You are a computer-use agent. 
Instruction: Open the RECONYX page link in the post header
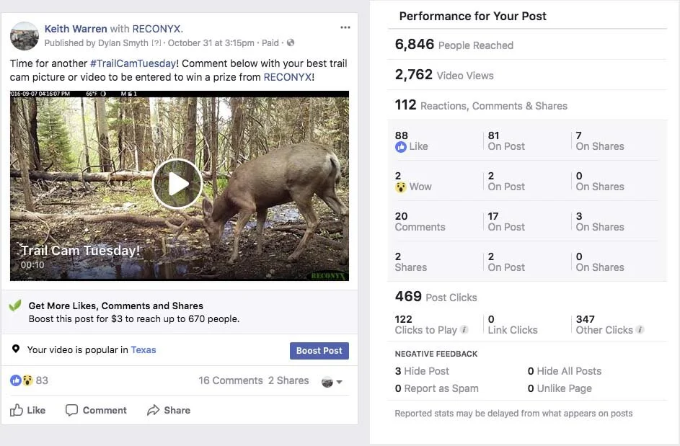pos(156,29)
